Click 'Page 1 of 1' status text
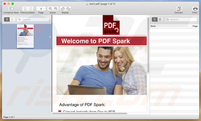201x121 pixels. coord(9,117)
